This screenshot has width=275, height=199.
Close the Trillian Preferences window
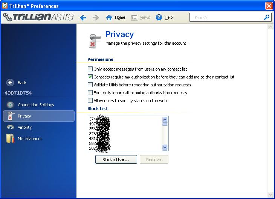pyautogui.click(x=269, y=6)
